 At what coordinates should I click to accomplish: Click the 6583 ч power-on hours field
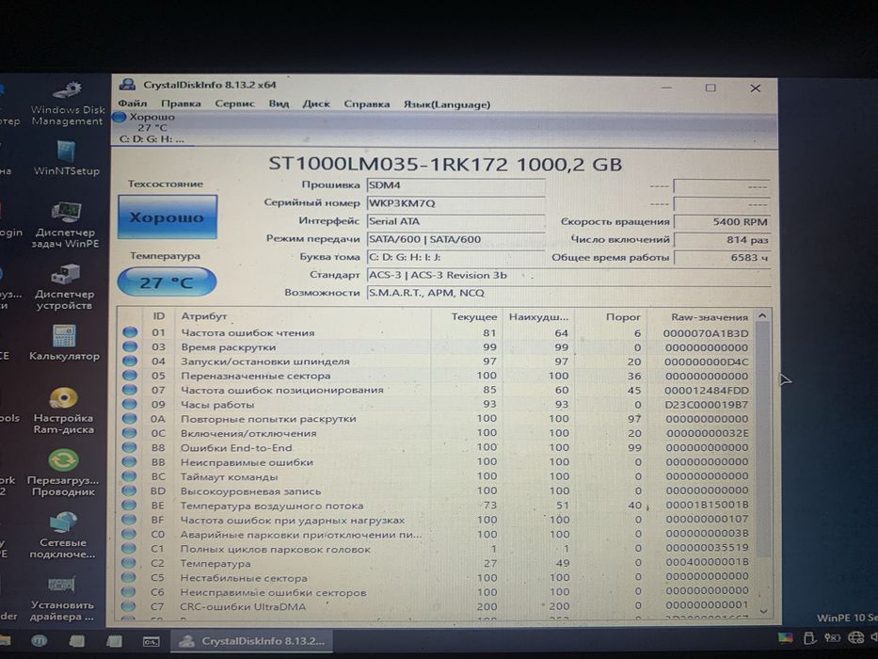(722, 258)
